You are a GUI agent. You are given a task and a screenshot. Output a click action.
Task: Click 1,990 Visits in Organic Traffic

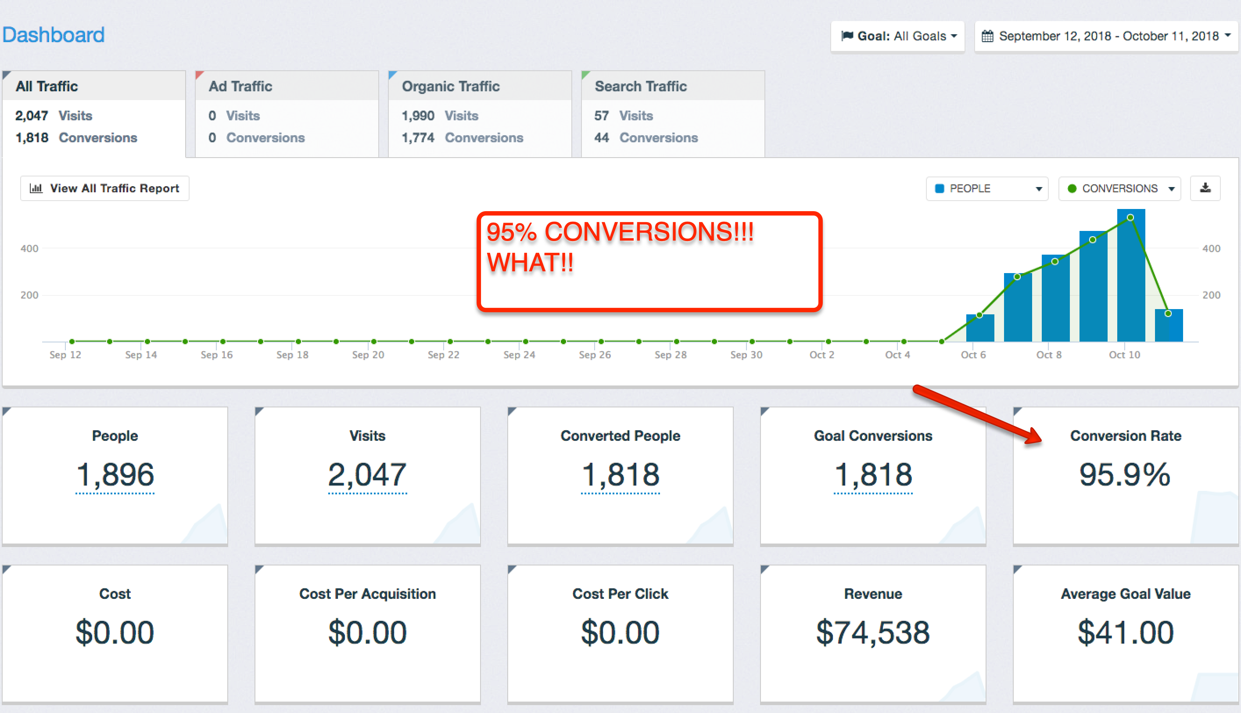click(x=440, y=115)
